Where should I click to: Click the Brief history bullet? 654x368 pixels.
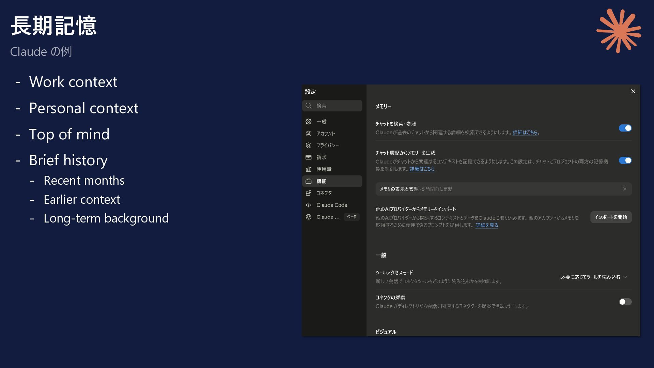(x=68, y=160)
